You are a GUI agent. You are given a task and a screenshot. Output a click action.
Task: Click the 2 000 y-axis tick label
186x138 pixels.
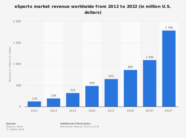tap(17, 21)
